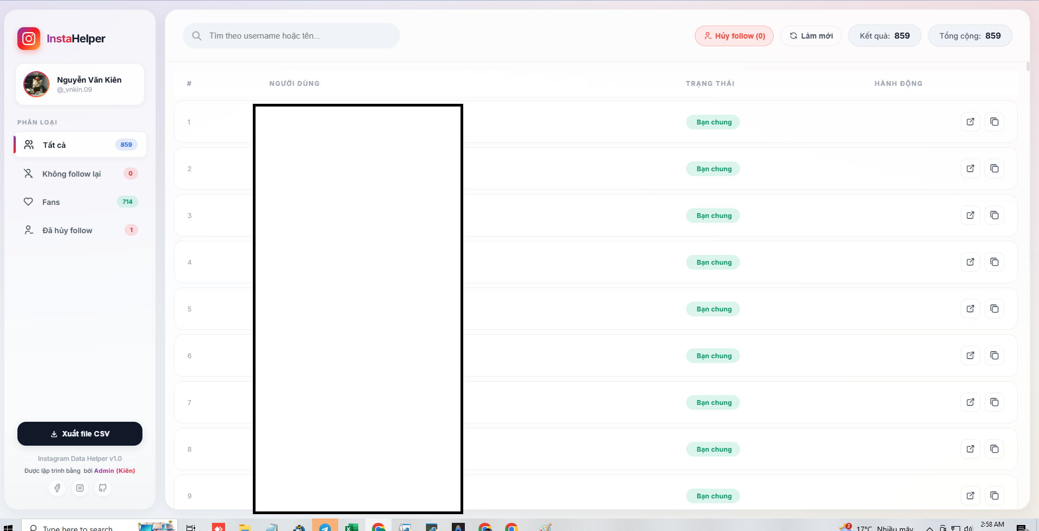Open profile link icon for row 5
Image resolution: width=1039 pixels, height=531 pixels.
pyautogui.click(x=970, y=309)
